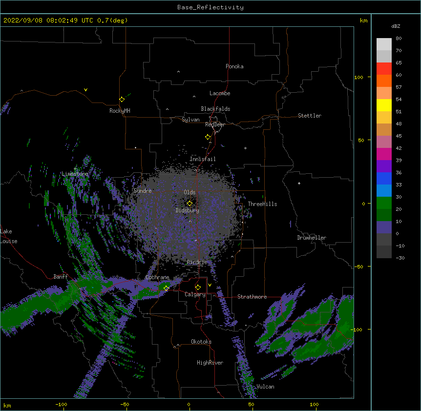Click the Stettler town label
This screenshot has width=421, height=411.
click(x=310, y=116)
